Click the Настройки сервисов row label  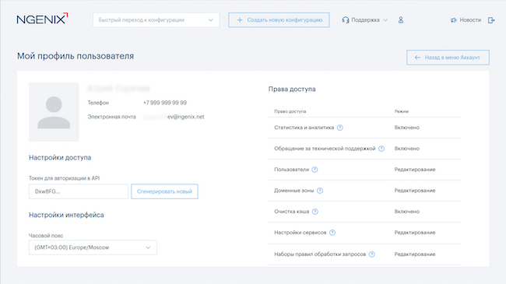click(x=300, y=233)
